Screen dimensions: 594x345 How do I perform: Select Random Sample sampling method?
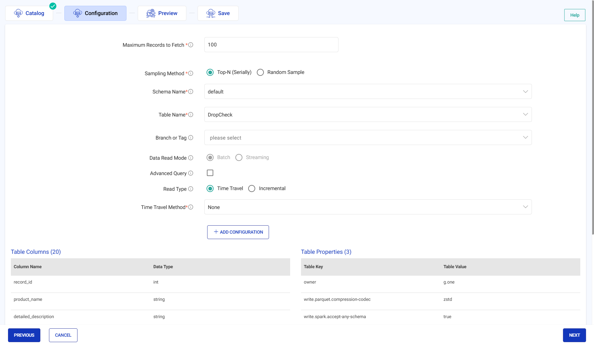point(260,72)
